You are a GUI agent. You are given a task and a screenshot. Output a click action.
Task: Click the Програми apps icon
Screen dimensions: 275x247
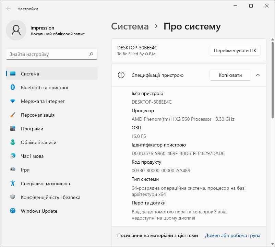pyautogui.click(x=13, y=128)
